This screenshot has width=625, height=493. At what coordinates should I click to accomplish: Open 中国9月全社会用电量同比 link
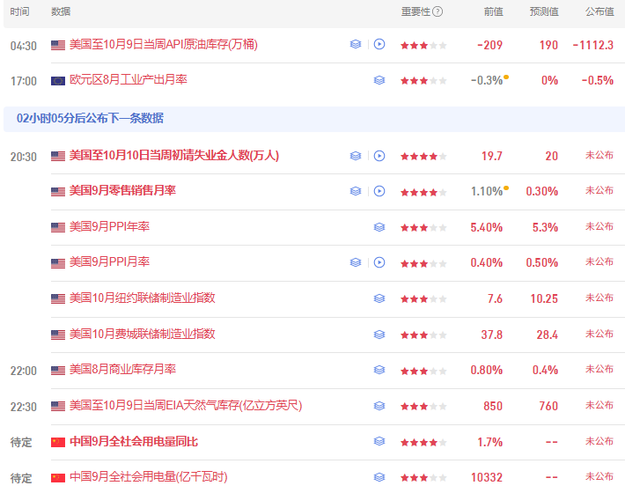(134, 442)
